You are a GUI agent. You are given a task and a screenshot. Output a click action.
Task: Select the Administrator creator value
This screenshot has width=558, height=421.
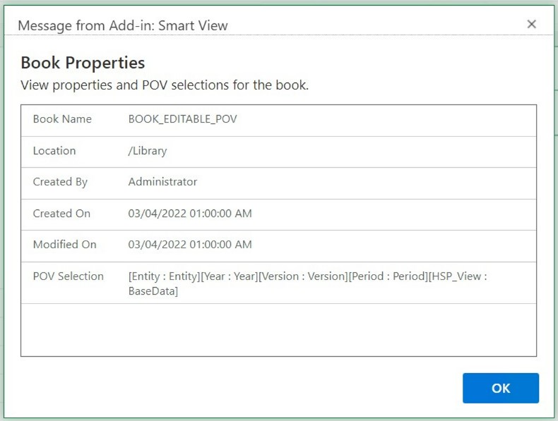(162, 182)
